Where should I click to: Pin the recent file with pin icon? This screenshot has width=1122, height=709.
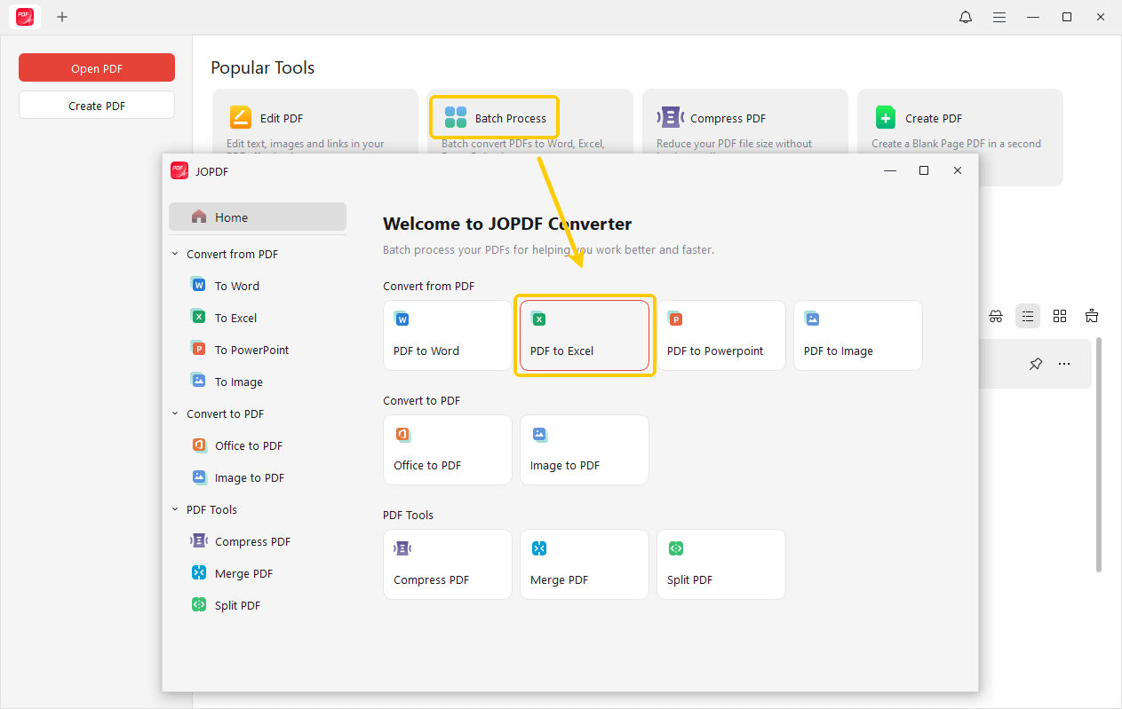[1035, 364]
